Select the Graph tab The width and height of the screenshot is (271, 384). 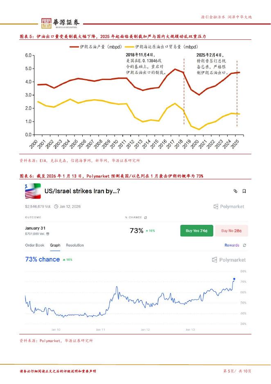pyautogui.click(x=55, y=245)
